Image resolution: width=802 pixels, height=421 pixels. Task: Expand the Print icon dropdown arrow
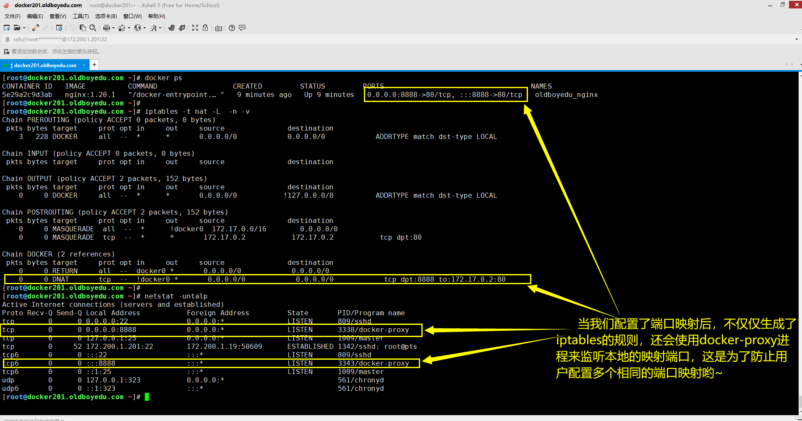(113, 28)
